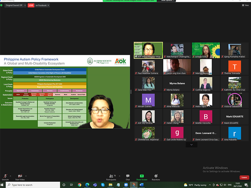Screen dimensions: 251x188
Task: Open taskbar clock showing 13:52
Action: point(238,185)
